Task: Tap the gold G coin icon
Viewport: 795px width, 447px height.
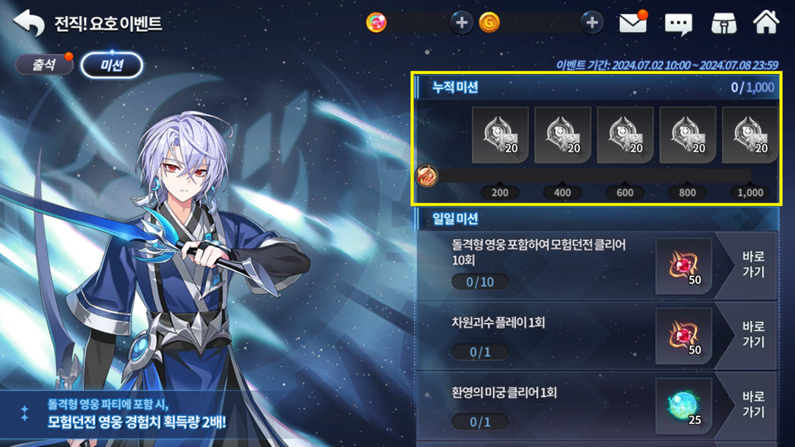Action: pyautogui.click(x=489, y=23)
